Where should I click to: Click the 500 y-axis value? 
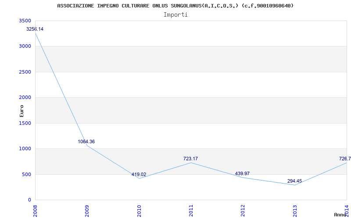pos(27,174)
